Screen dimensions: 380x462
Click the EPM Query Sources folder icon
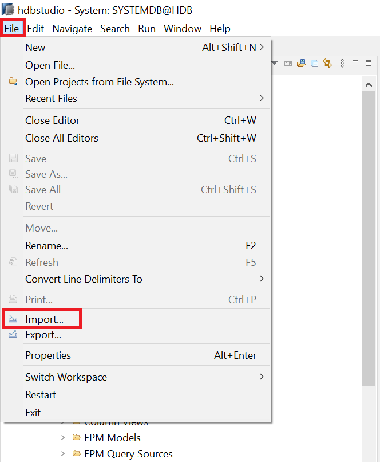77,454
